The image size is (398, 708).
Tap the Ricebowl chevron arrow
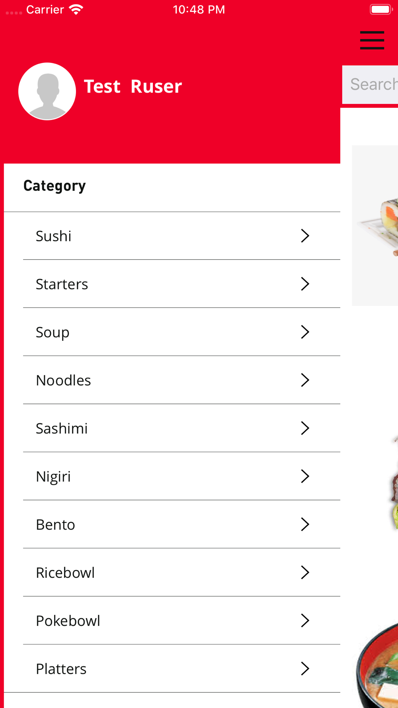pyautogui.click(x=305, y=573)
